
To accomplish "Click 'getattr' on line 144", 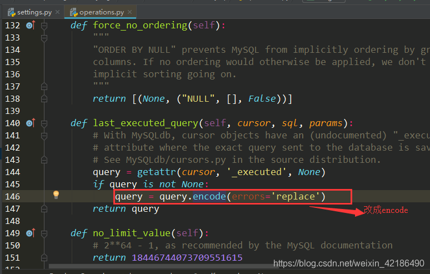I will pyautogui.click(x=156, y=172).
